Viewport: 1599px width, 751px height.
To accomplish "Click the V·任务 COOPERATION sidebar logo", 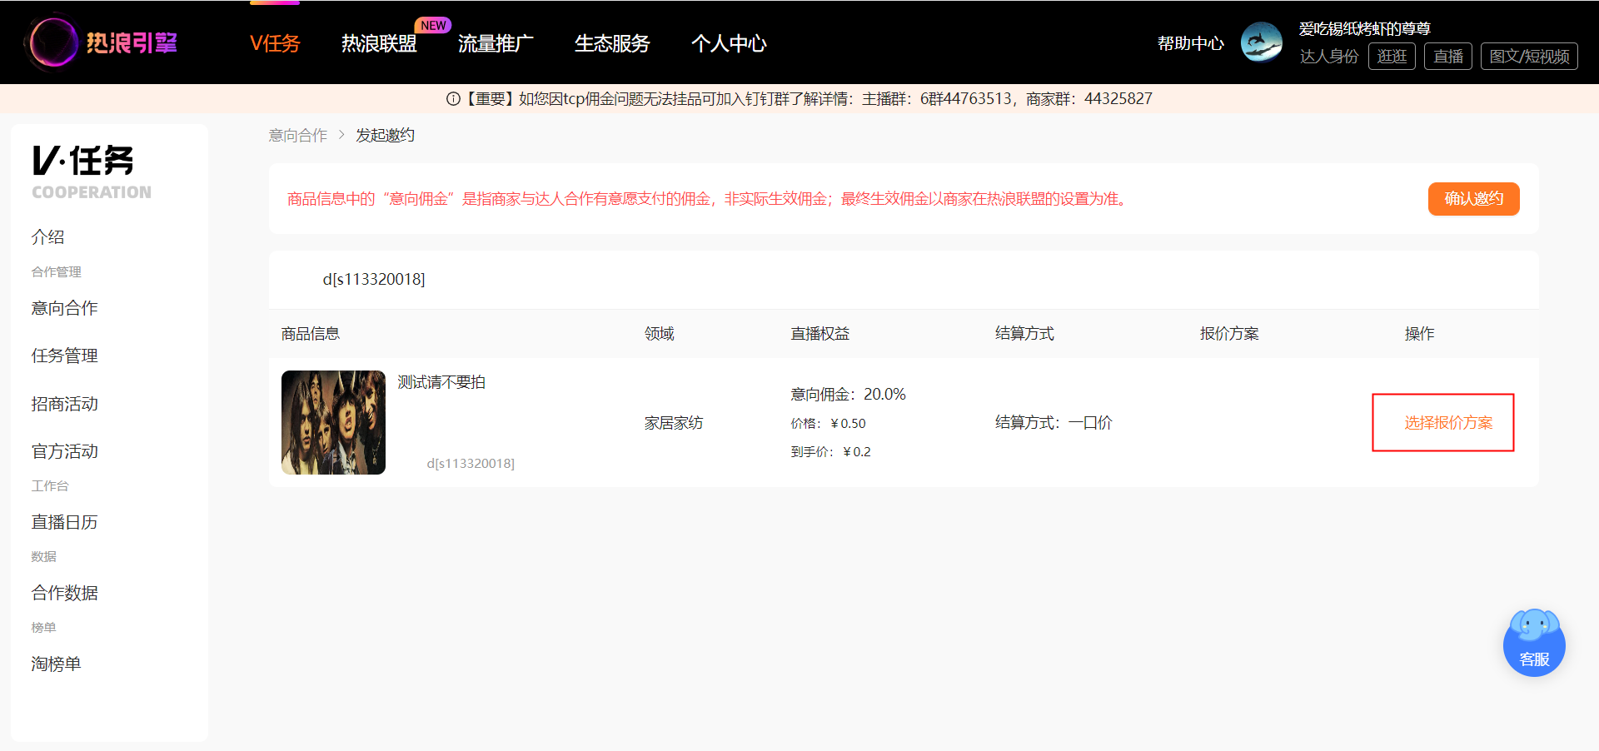I will pos(91,172).
